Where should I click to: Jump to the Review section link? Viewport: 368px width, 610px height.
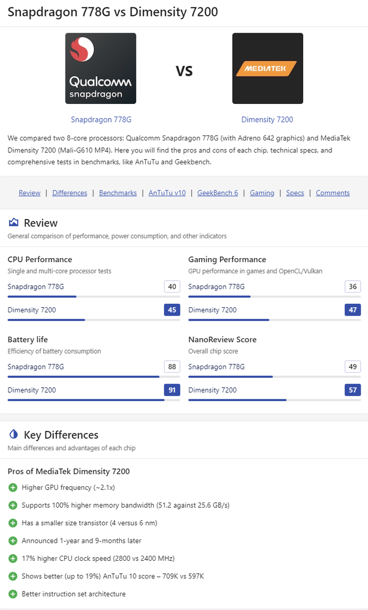pos(29,193)
